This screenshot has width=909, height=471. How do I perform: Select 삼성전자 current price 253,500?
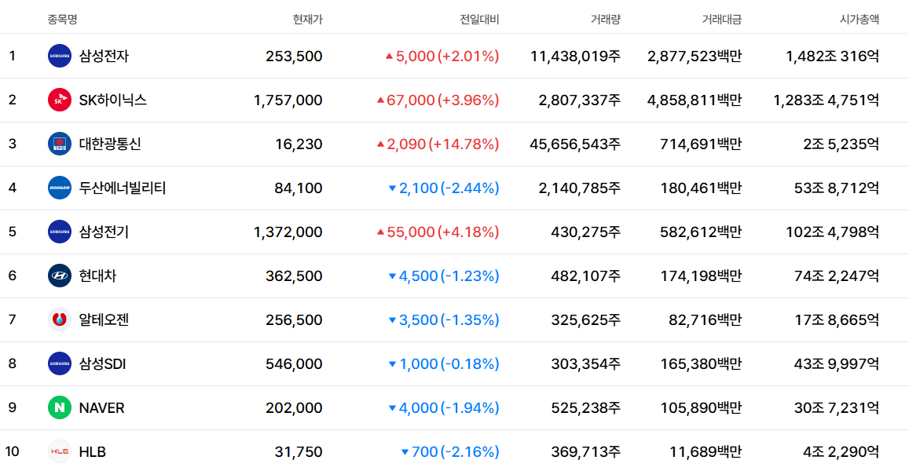point(294,57)
